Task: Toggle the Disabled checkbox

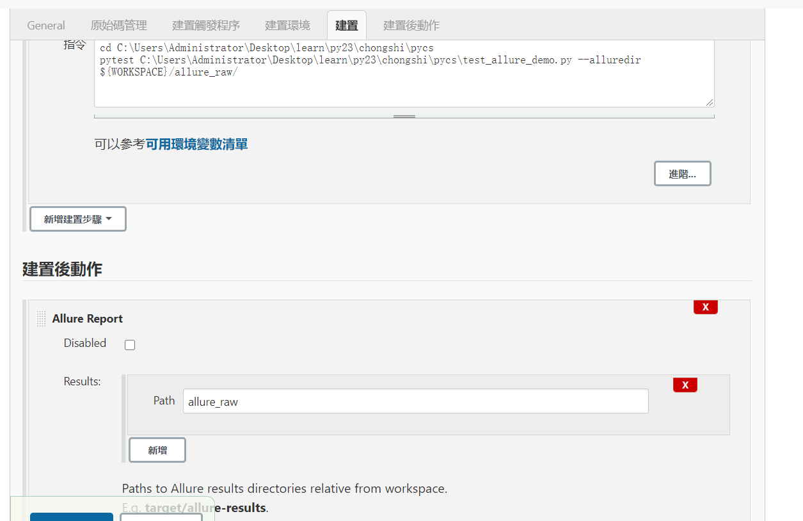Action: (x=130, y=345)
